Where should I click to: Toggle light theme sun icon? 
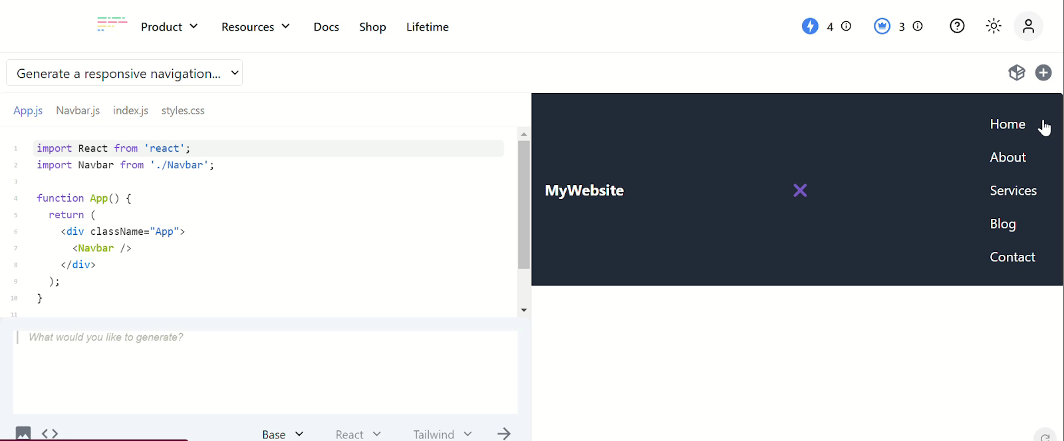click(x=994, y=26)
